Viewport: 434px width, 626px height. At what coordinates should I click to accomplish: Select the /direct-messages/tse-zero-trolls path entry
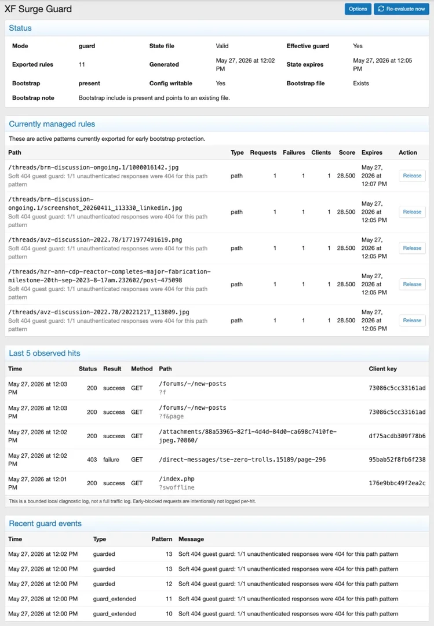[x=242, y=460]
